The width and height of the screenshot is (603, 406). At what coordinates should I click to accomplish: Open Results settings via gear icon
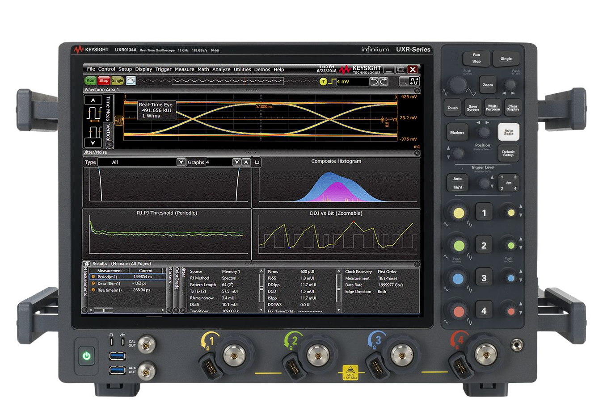(87, 264)
